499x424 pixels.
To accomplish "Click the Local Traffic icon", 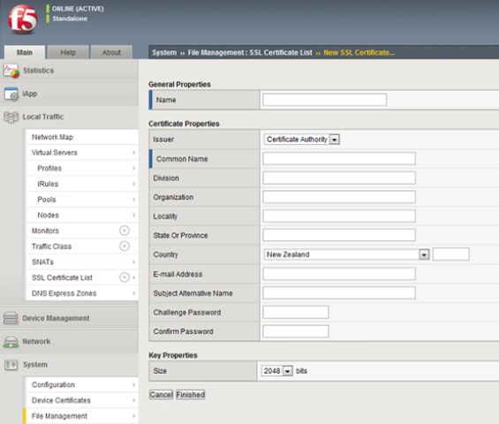I will click(x=11, y=117).
